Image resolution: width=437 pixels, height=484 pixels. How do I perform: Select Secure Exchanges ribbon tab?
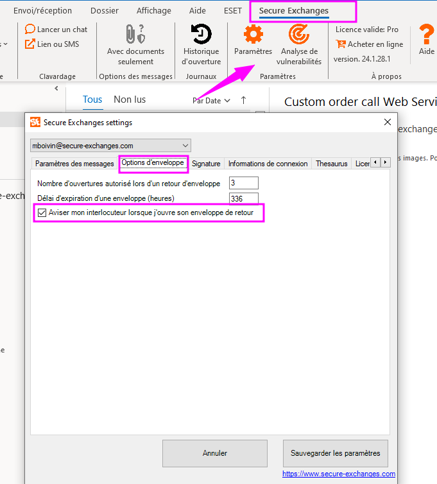294,10
